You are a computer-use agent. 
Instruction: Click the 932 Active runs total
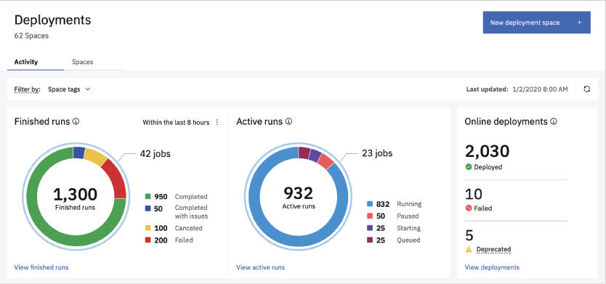click(x=299, y=192)
